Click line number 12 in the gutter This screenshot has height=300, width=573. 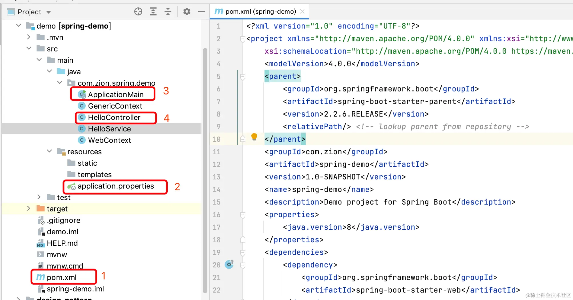coord(217,164)
